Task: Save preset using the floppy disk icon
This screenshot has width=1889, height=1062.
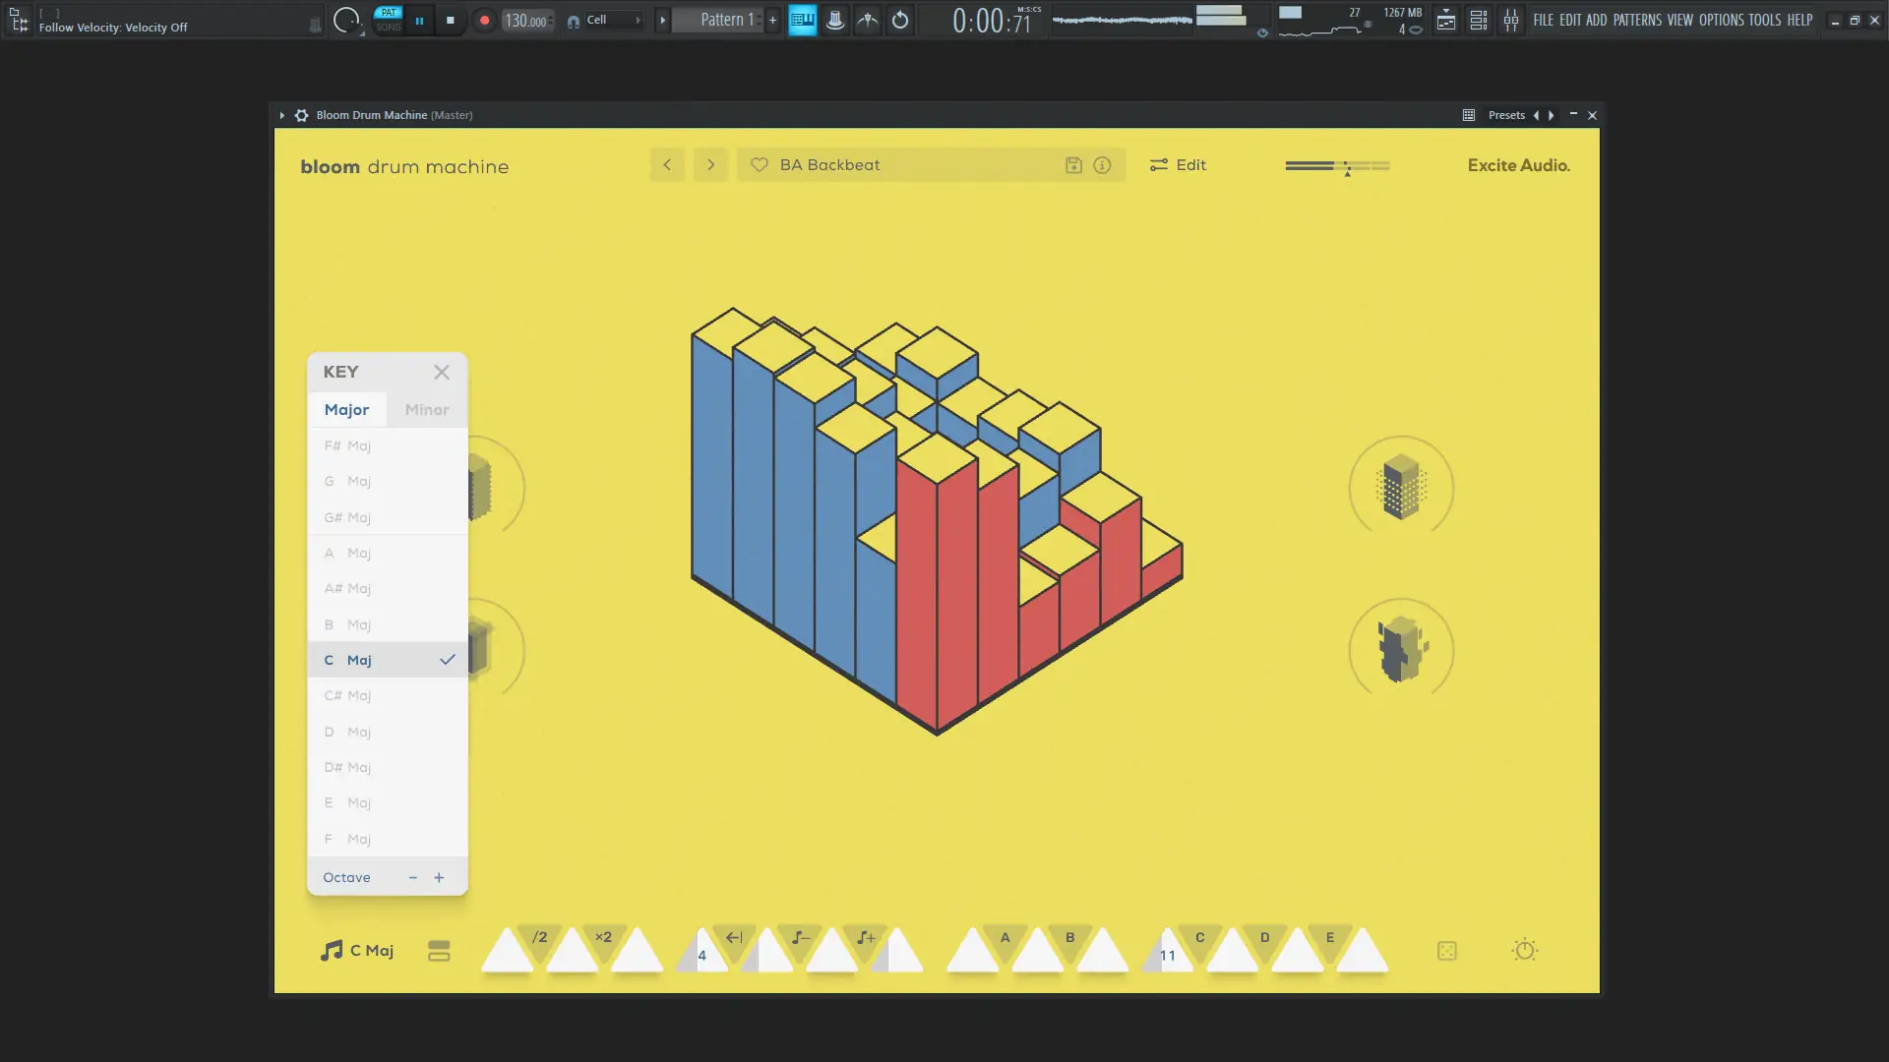Action: coord(1073,165)
